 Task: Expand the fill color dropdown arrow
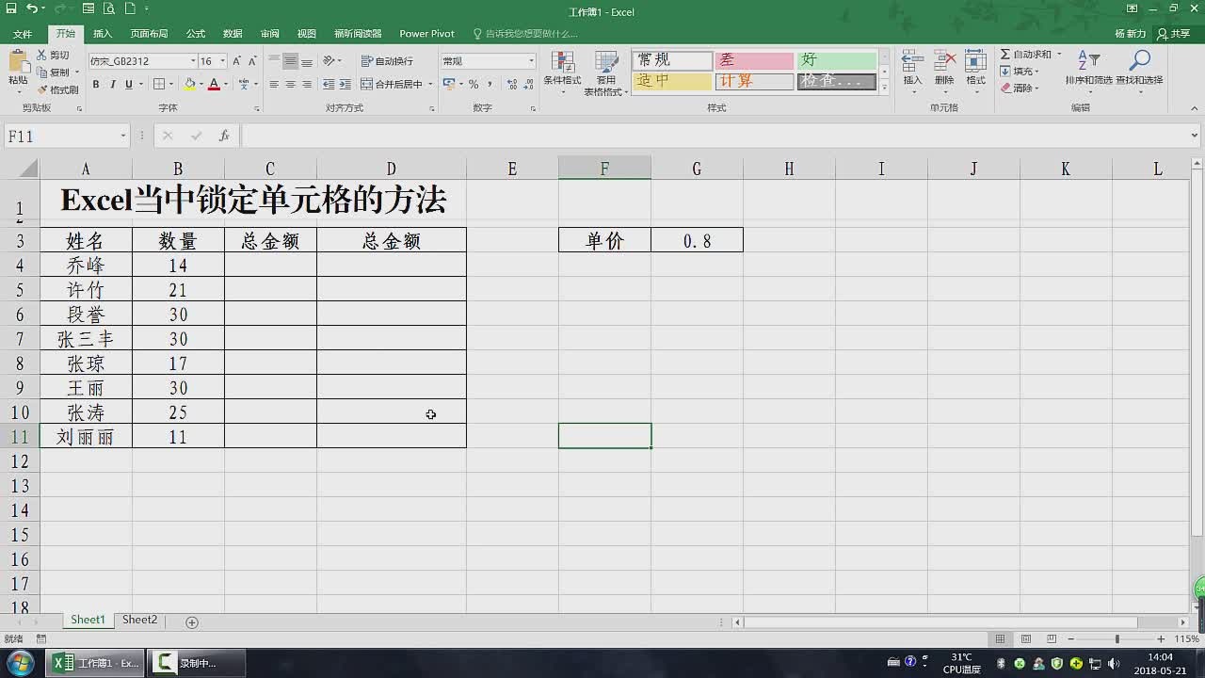click(x=201, y=84)
